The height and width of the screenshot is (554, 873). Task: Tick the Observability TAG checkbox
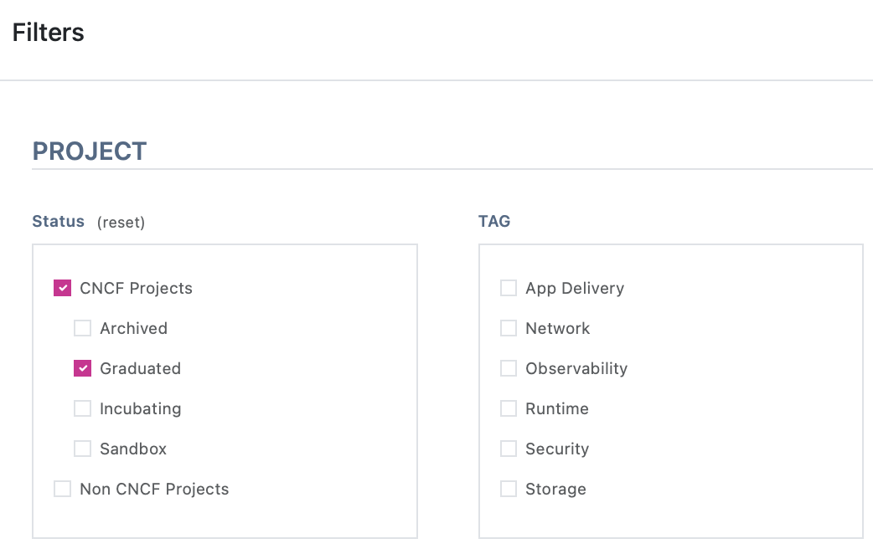click(508, 368)
